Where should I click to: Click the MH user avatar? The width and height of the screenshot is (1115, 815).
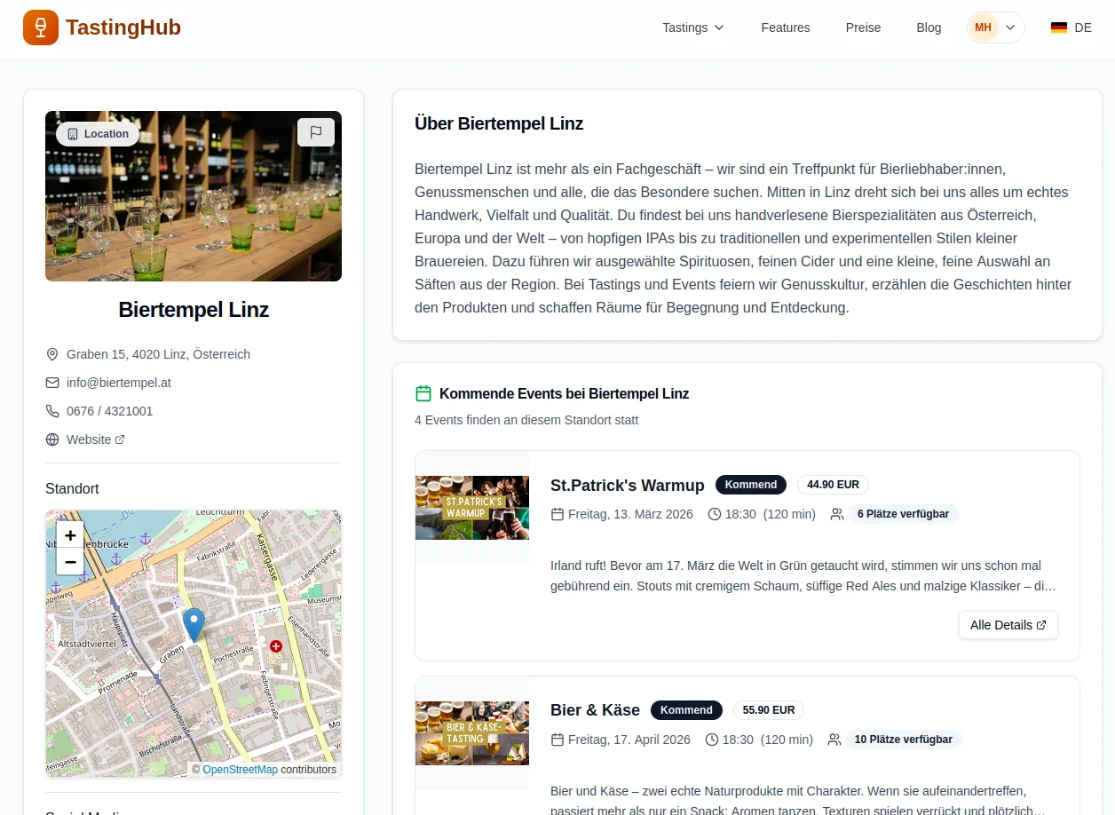pyautogui.click(x=983, y=28)
